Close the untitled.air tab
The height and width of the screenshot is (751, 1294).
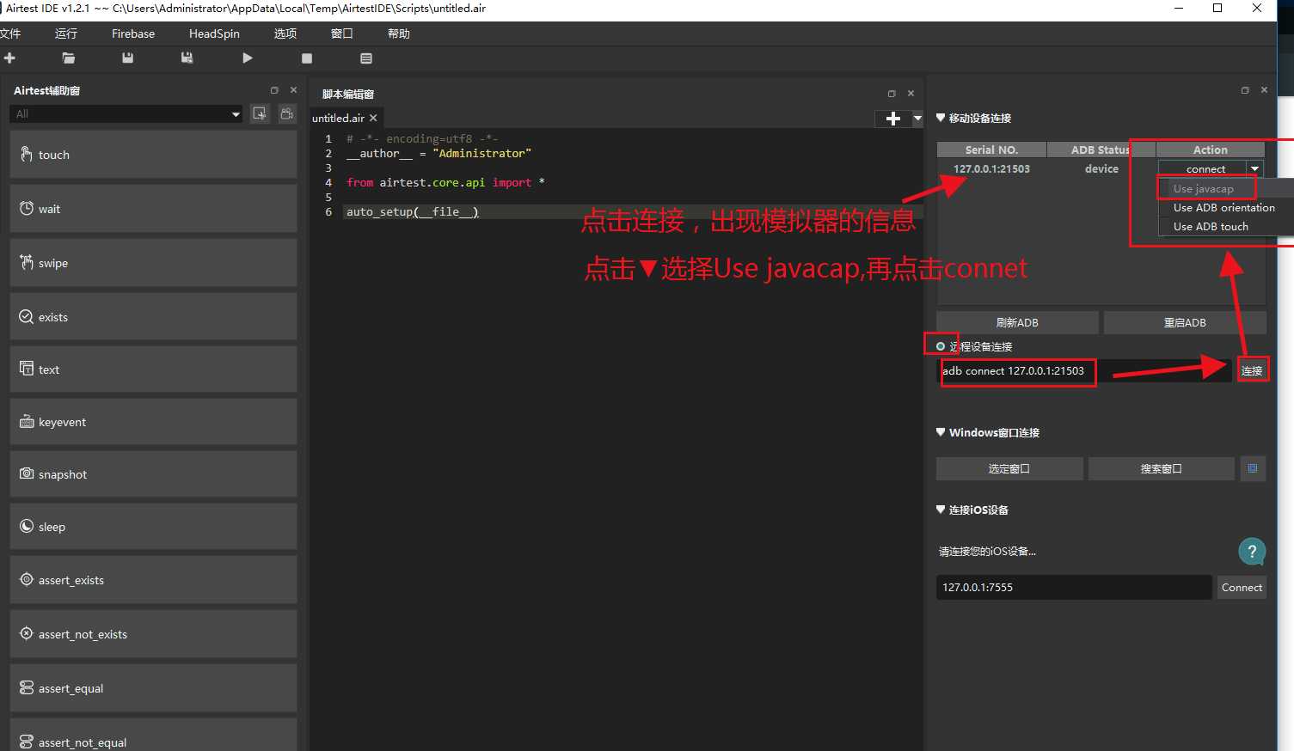coord(373,118)
